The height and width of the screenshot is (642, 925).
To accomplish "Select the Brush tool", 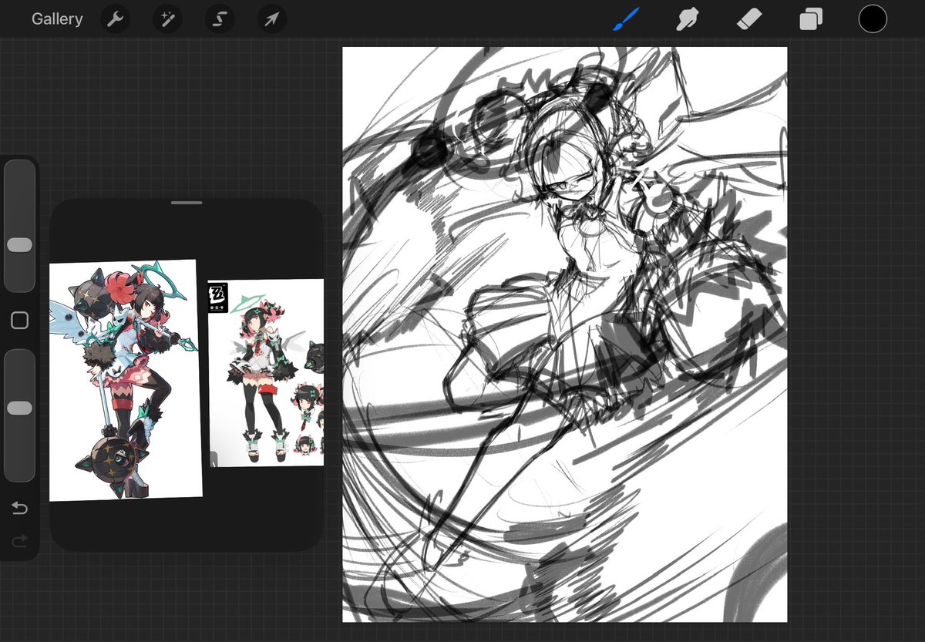I will coord(627,19).
